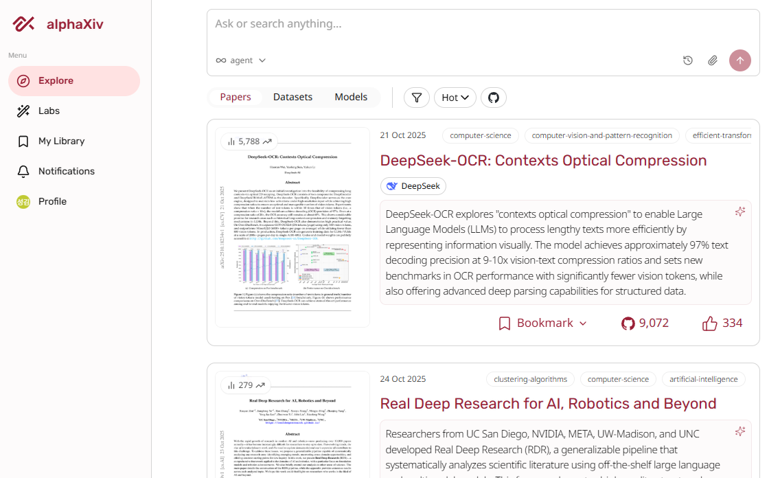Open search history clock icon
This screenshot has height=478, width=769.
click(688, 60)
